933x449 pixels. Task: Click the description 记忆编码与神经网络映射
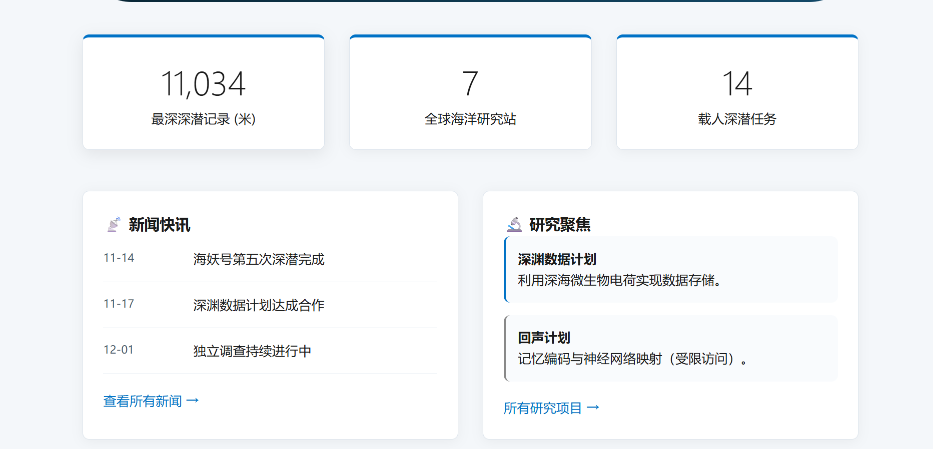pos(633,359)
